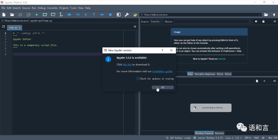
Task: Click 'this link' to download Spyder
Action: point(127,64)
